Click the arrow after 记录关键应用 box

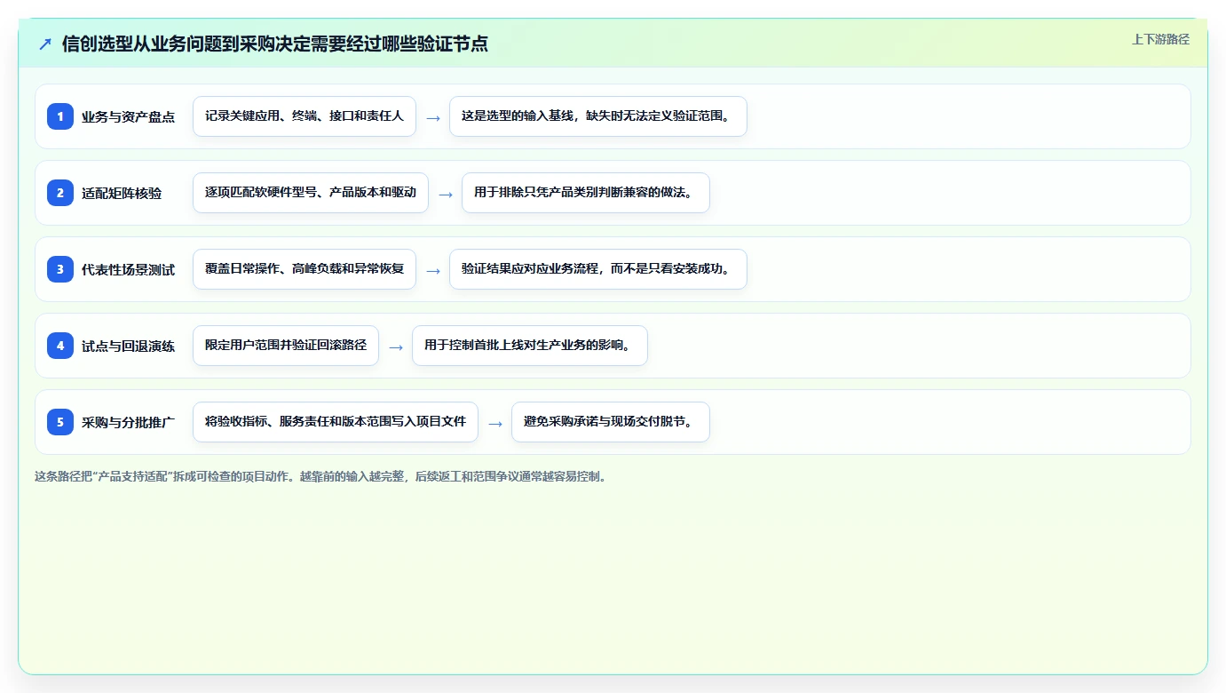pos(433,117)
